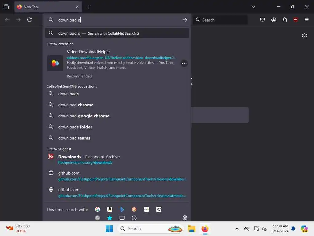Search this time with Wikipedia
Viewport: 314px width, 236px height.
159,209
